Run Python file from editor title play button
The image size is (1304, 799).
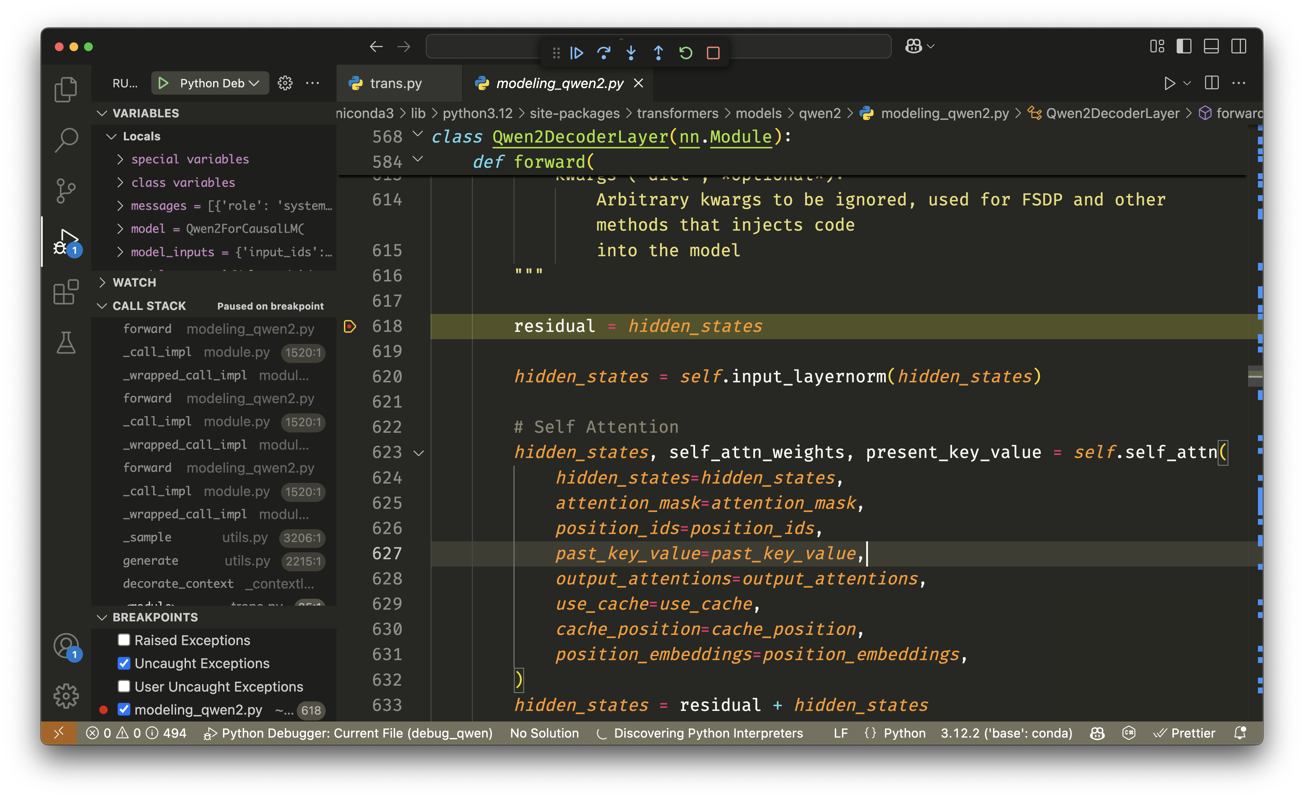click(1169, 83)
